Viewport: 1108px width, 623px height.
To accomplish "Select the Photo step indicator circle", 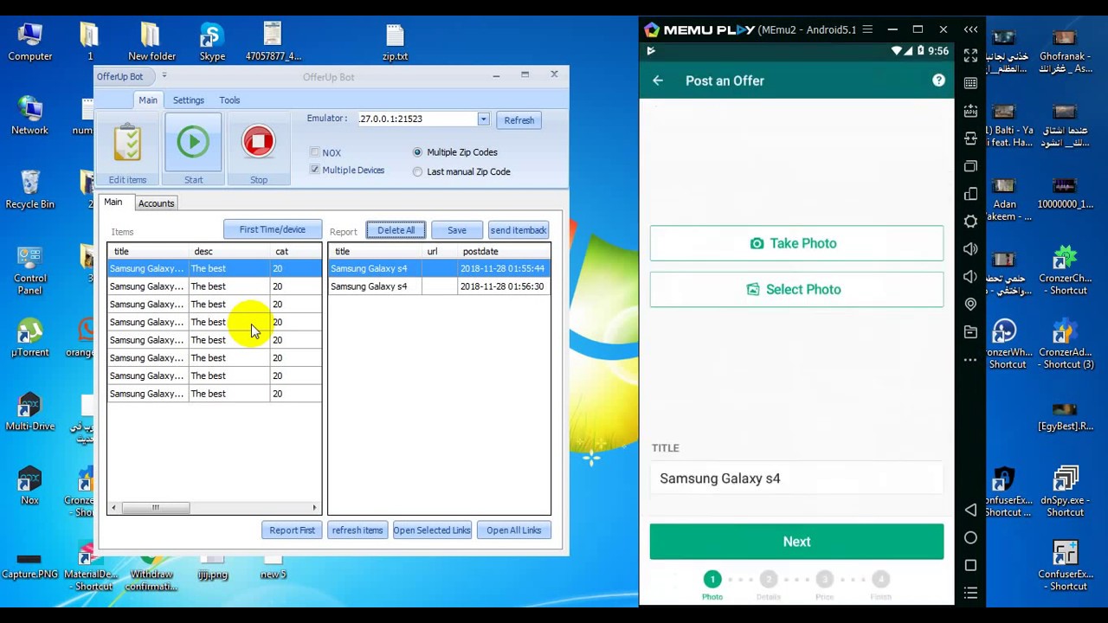I will tap(712, 579).
